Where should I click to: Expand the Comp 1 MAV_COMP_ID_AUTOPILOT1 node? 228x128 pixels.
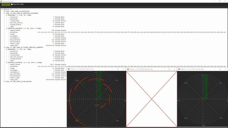[x=4, y=11]
